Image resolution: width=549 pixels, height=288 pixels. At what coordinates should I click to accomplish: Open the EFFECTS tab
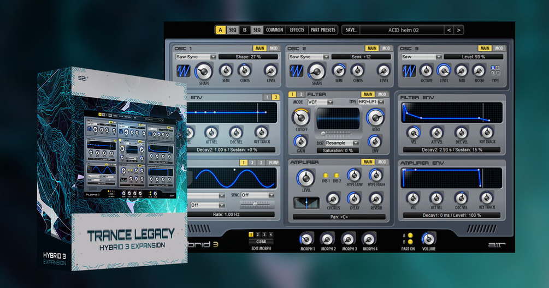click(297, 30)
